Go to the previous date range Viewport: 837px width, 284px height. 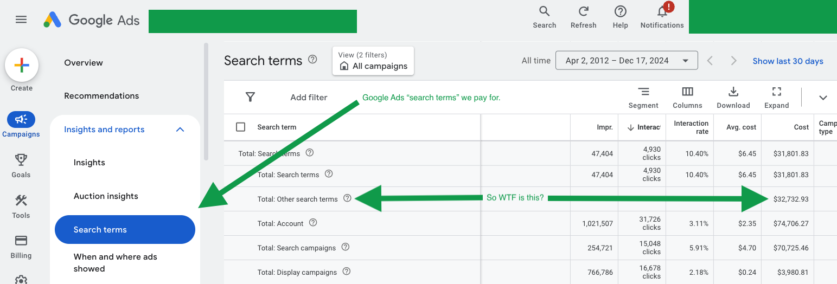710,61
